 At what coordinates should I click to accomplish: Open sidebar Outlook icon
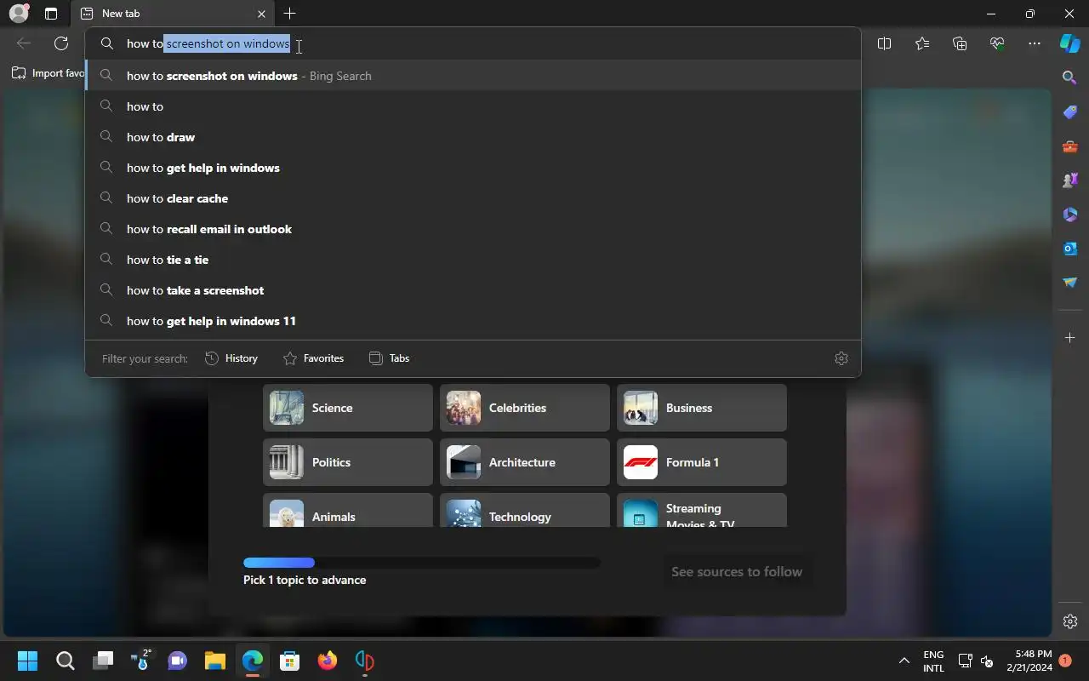coord(1070,249)
